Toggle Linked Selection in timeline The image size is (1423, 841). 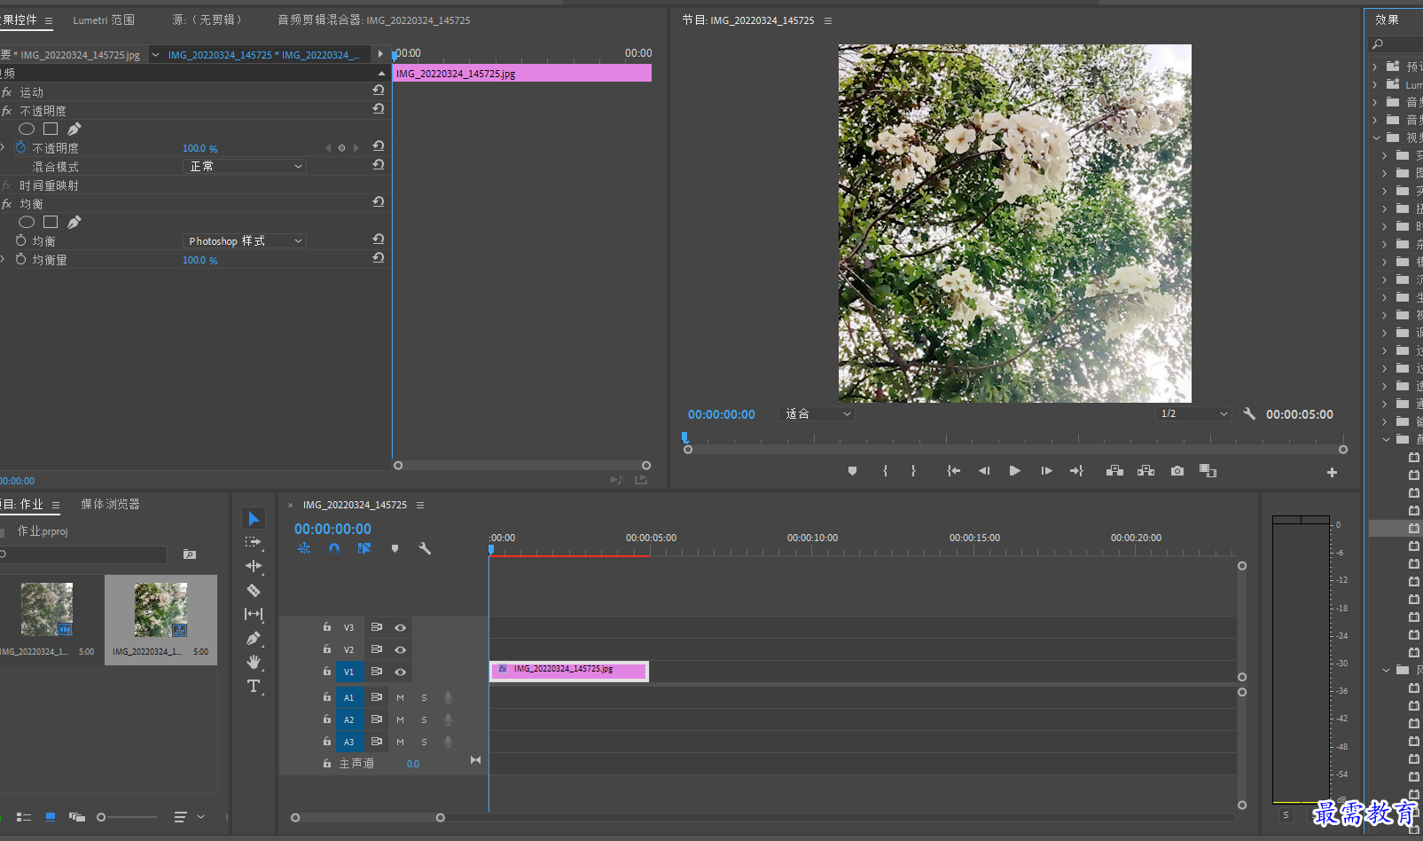point(364,548)
